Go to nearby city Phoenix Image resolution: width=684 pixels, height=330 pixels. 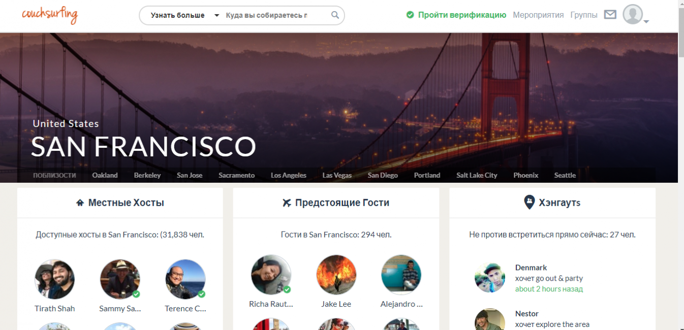click(525, 175)
